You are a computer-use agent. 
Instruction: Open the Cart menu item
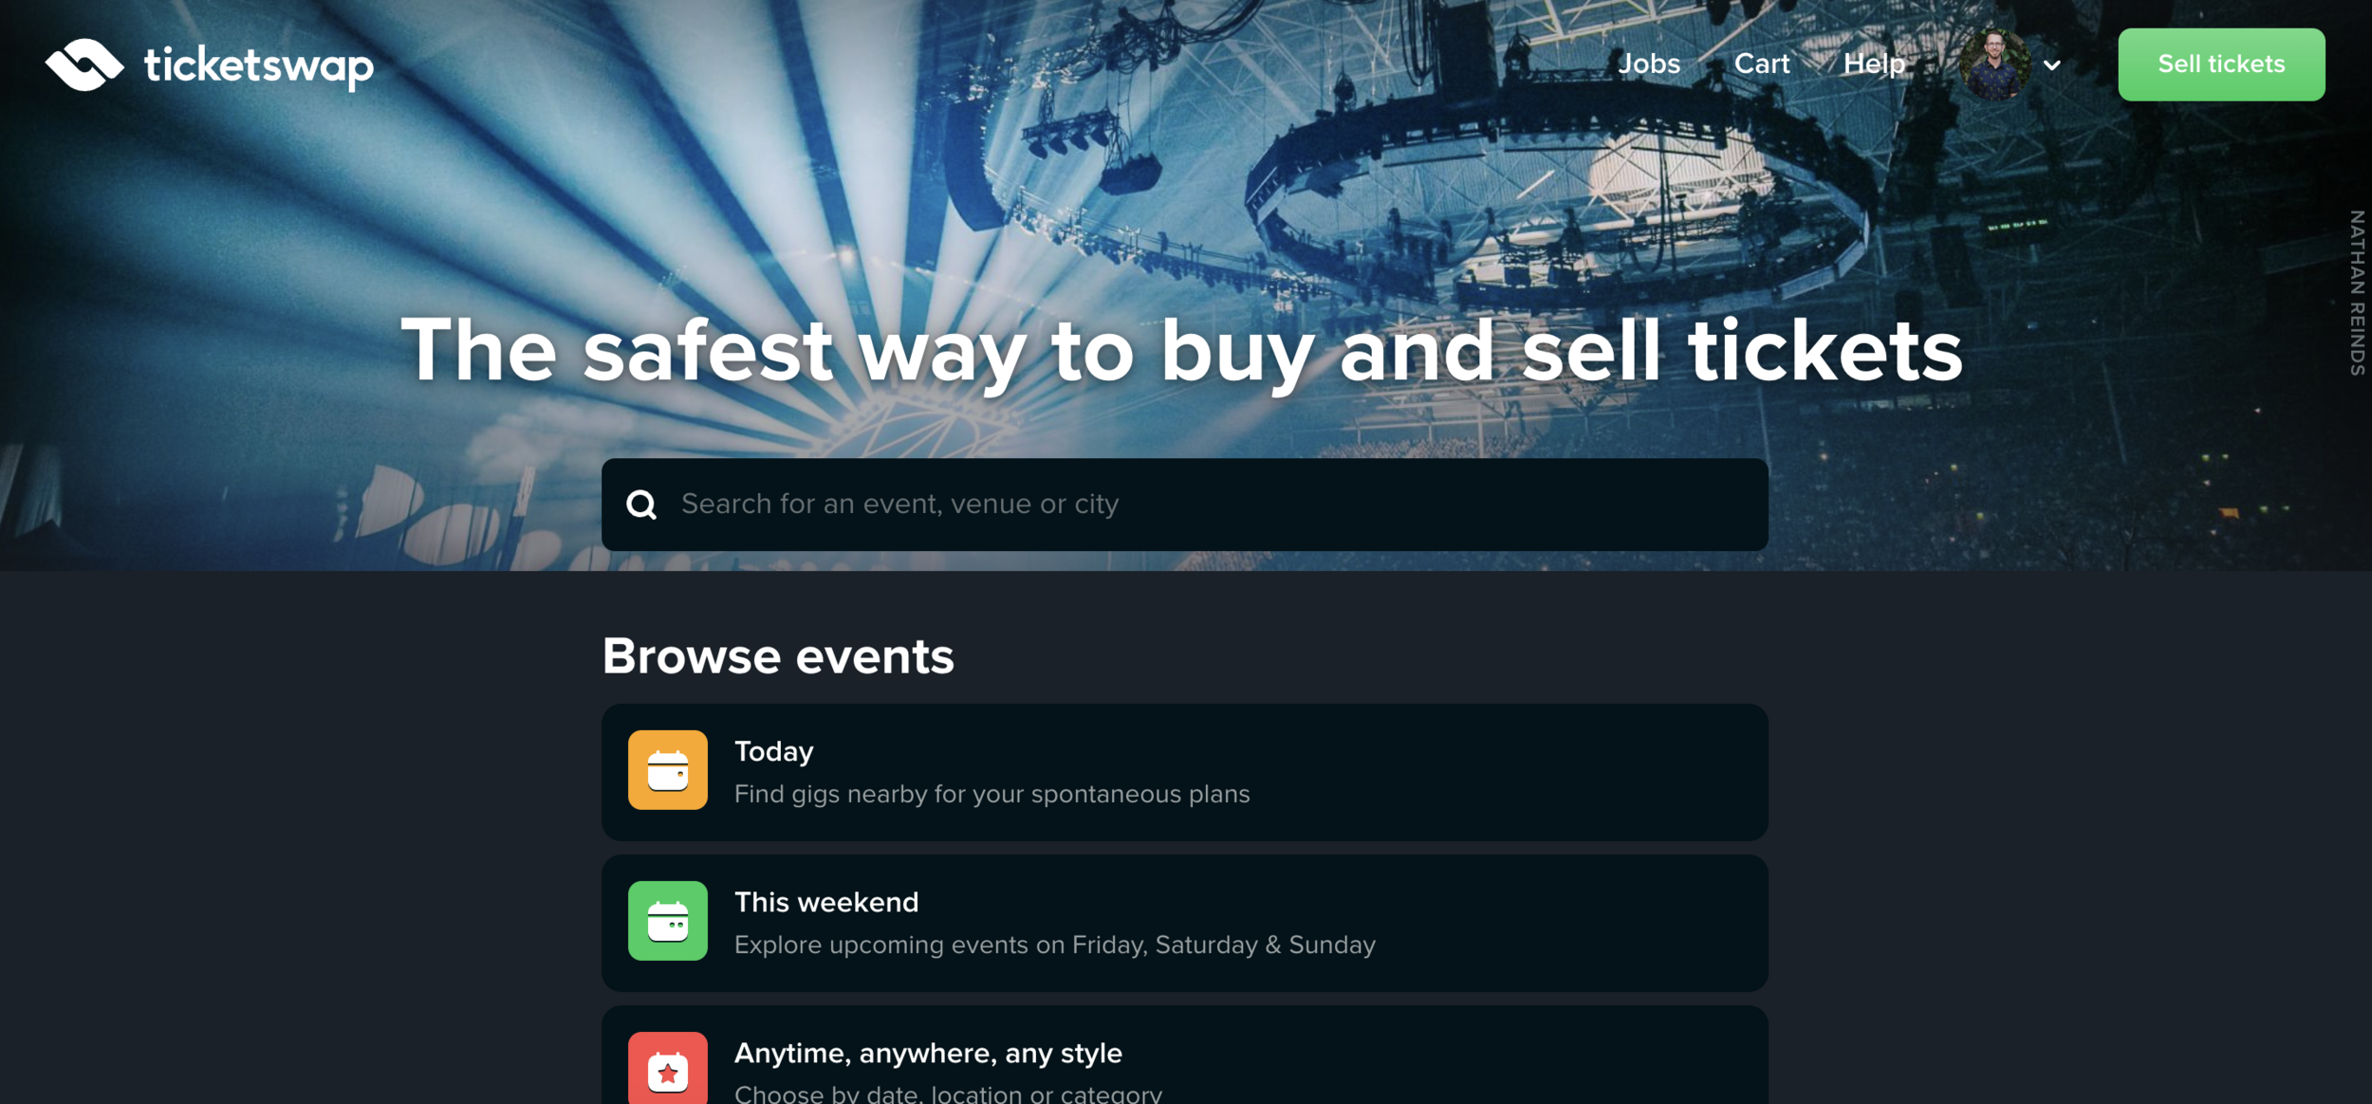pyautogui.click(x=1761, y=64)
